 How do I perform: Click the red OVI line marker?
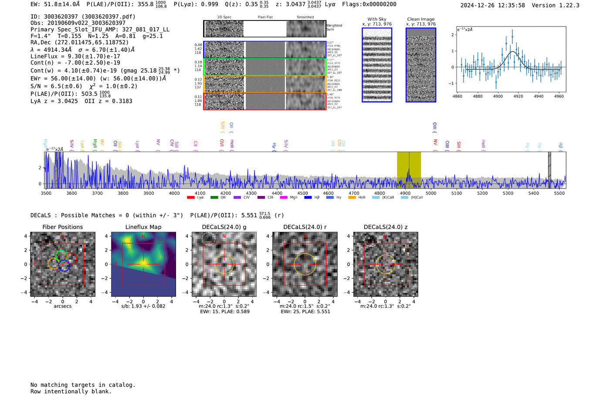tap(222, 145)
